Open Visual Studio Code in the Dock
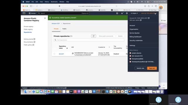The image size is (188, 105). point(126,92)
